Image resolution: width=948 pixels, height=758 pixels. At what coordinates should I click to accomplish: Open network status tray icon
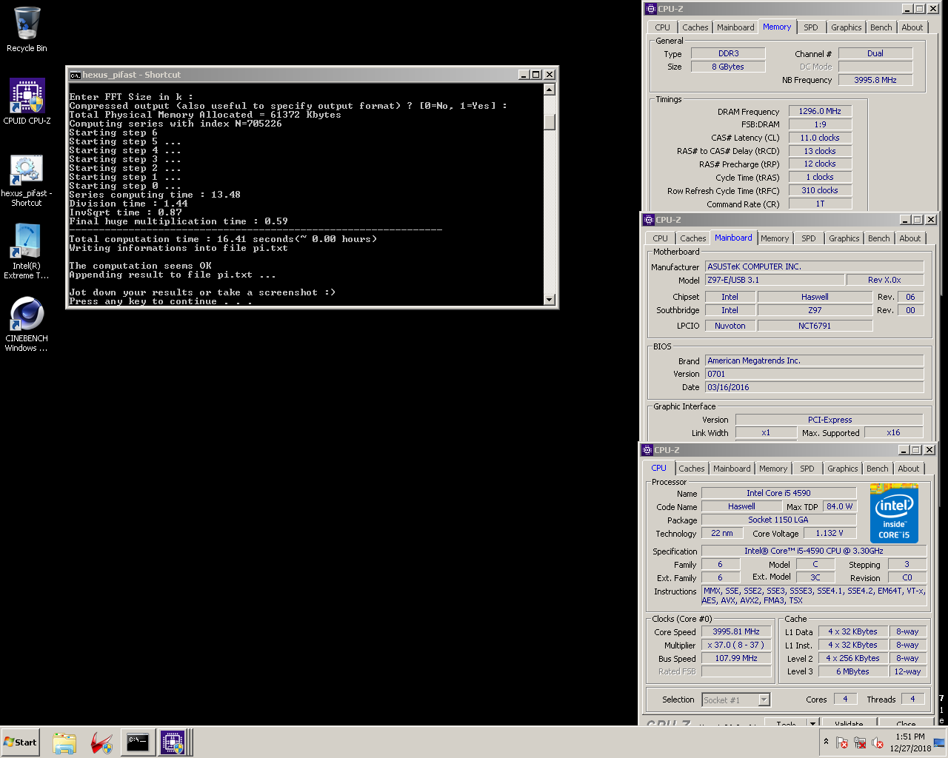(x=860, y=742)
